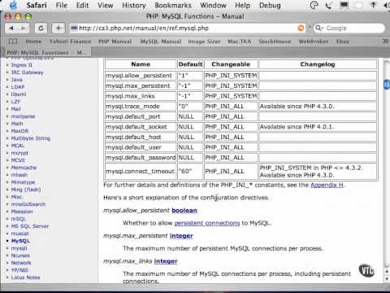This screenshot has height=293, width=390.
Task: Open Lotus Notes in the sidebar
Action: [25, 278]
